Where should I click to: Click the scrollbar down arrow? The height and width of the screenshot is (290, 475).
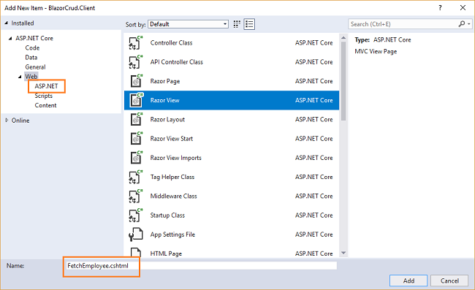click(343, 253)
